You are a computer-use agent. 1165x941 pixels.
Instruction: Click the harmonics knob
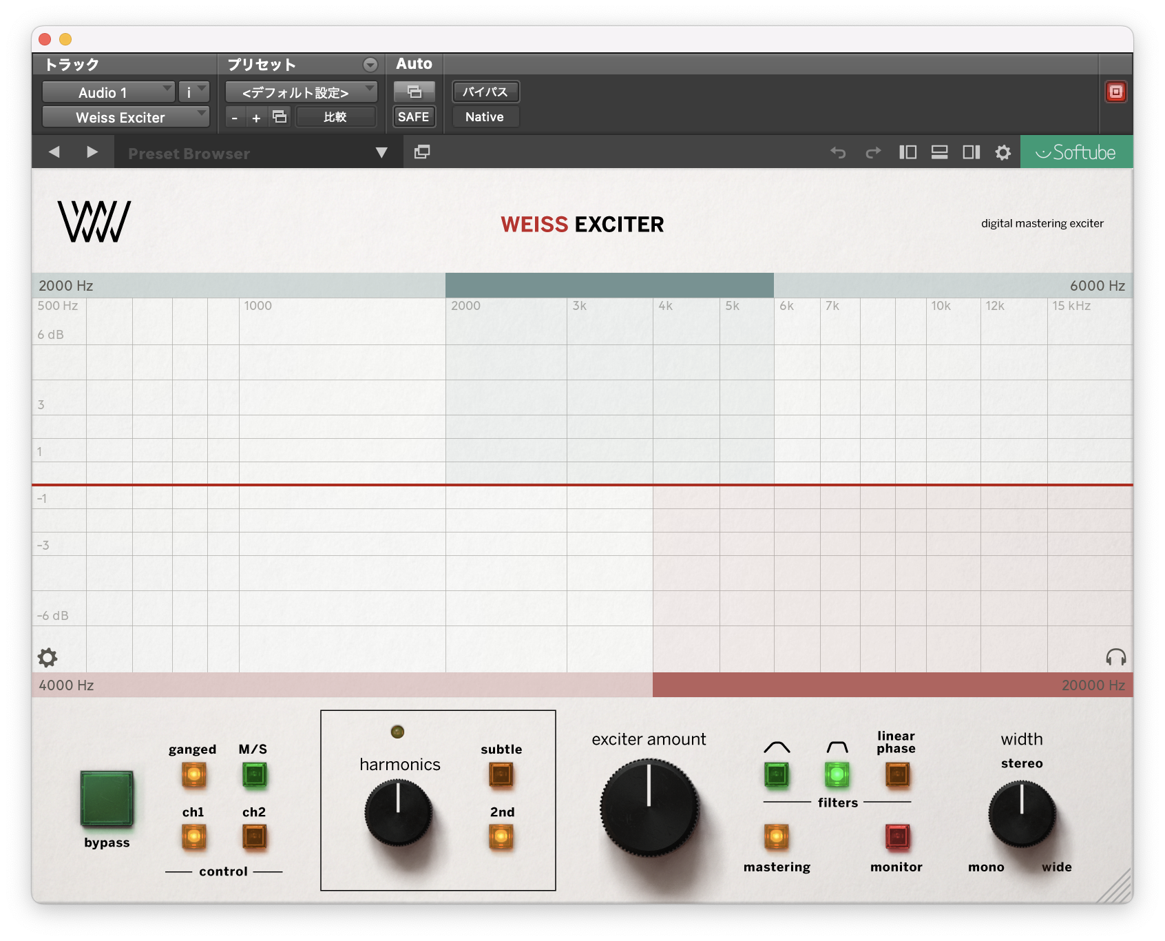(398, 813)
